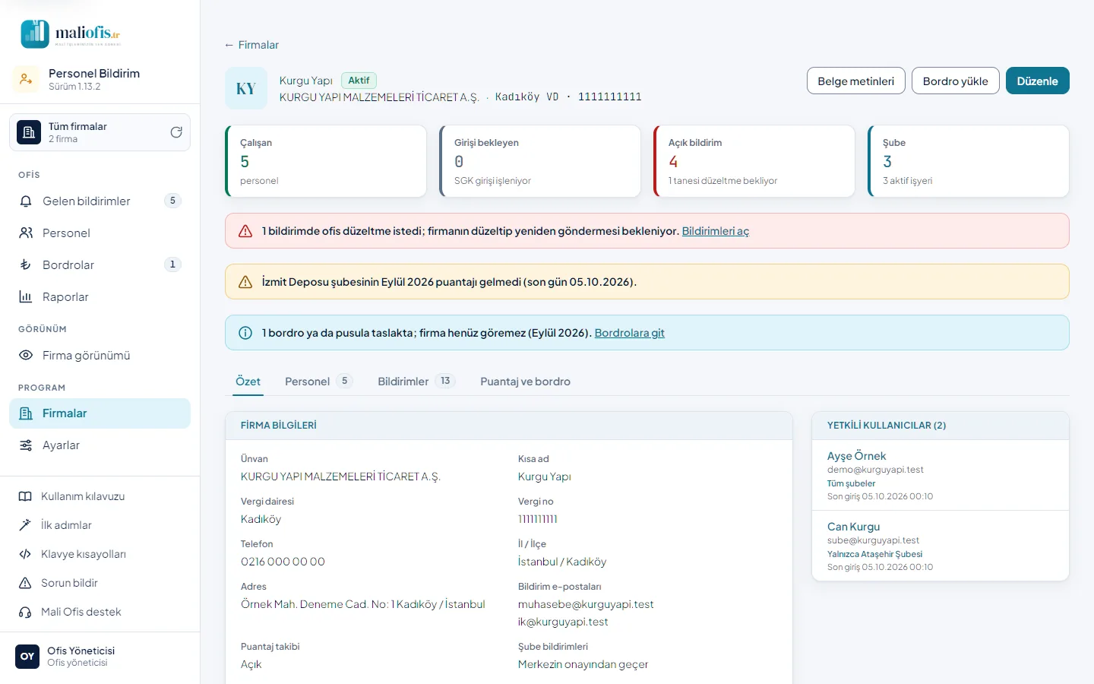This screenshot has height=684, width=1094.
Task: Click the Bordro yükle button
Action: [955, 81]
